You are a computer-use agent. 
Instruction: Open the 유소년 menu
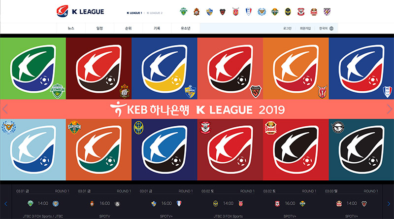point(186,28)
